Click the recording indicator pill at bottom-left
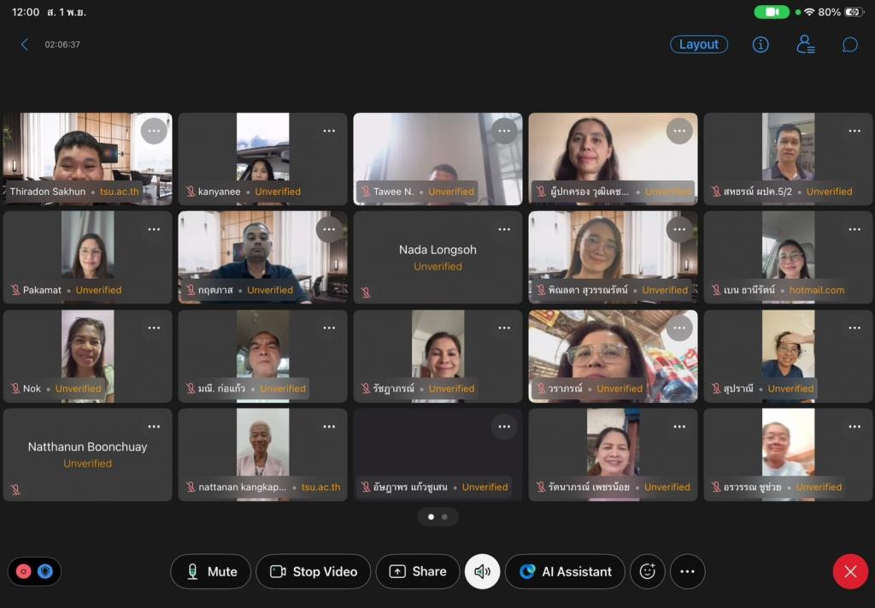The height and width of the screenshot is (608, 875). point(34,571)
